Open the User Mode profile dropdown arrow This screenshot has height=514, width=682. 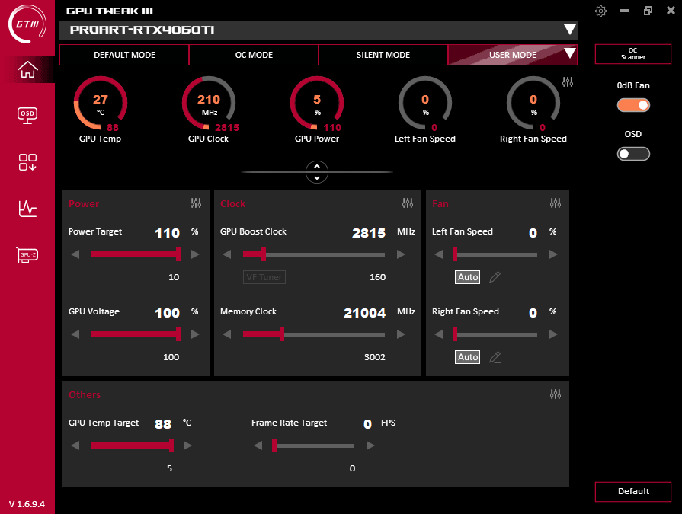coord(569,53)
